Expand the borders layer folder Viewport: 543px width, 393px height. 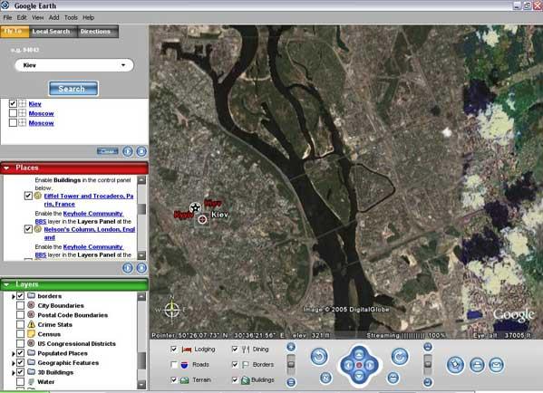(x=14, y=296)
